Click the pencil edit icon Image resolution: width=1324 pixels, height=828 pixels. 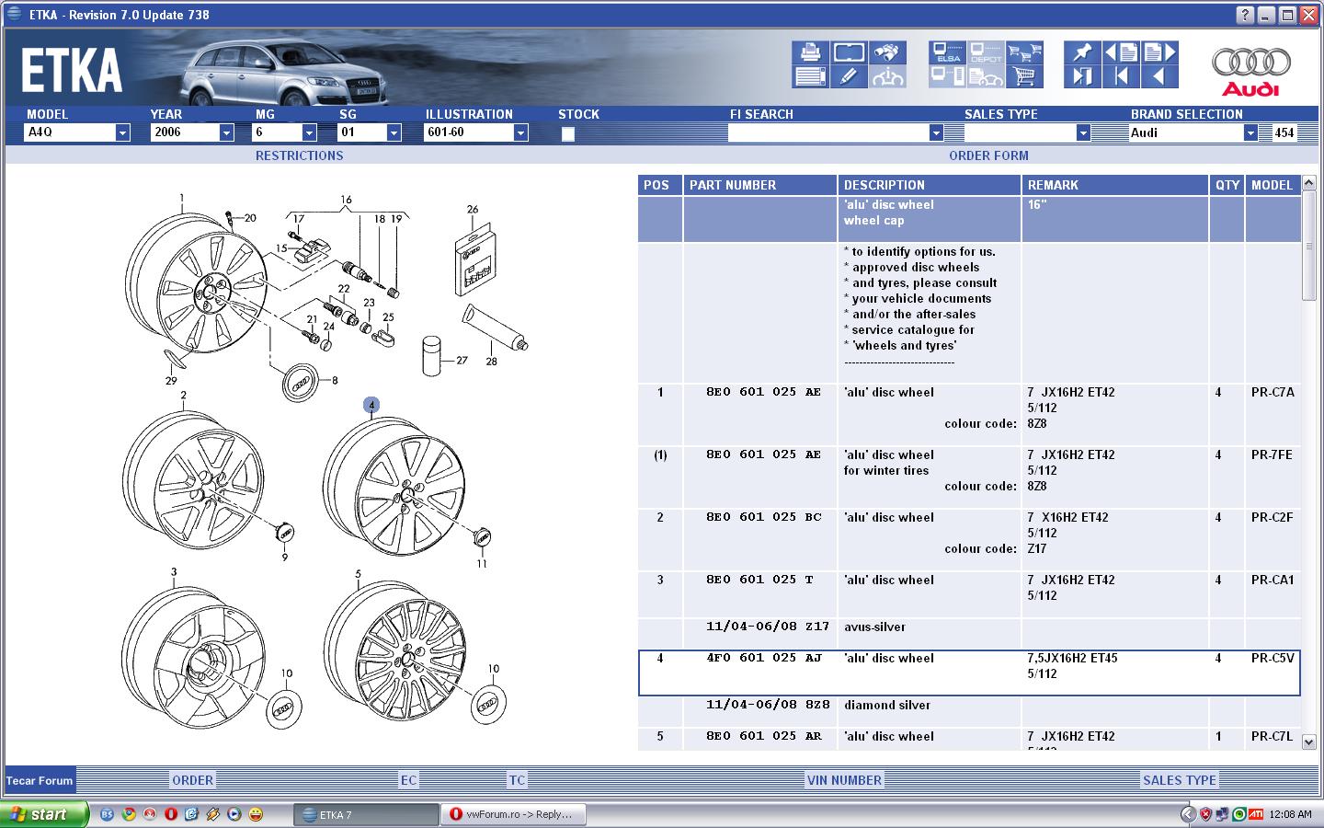click(x=848, y=77)
